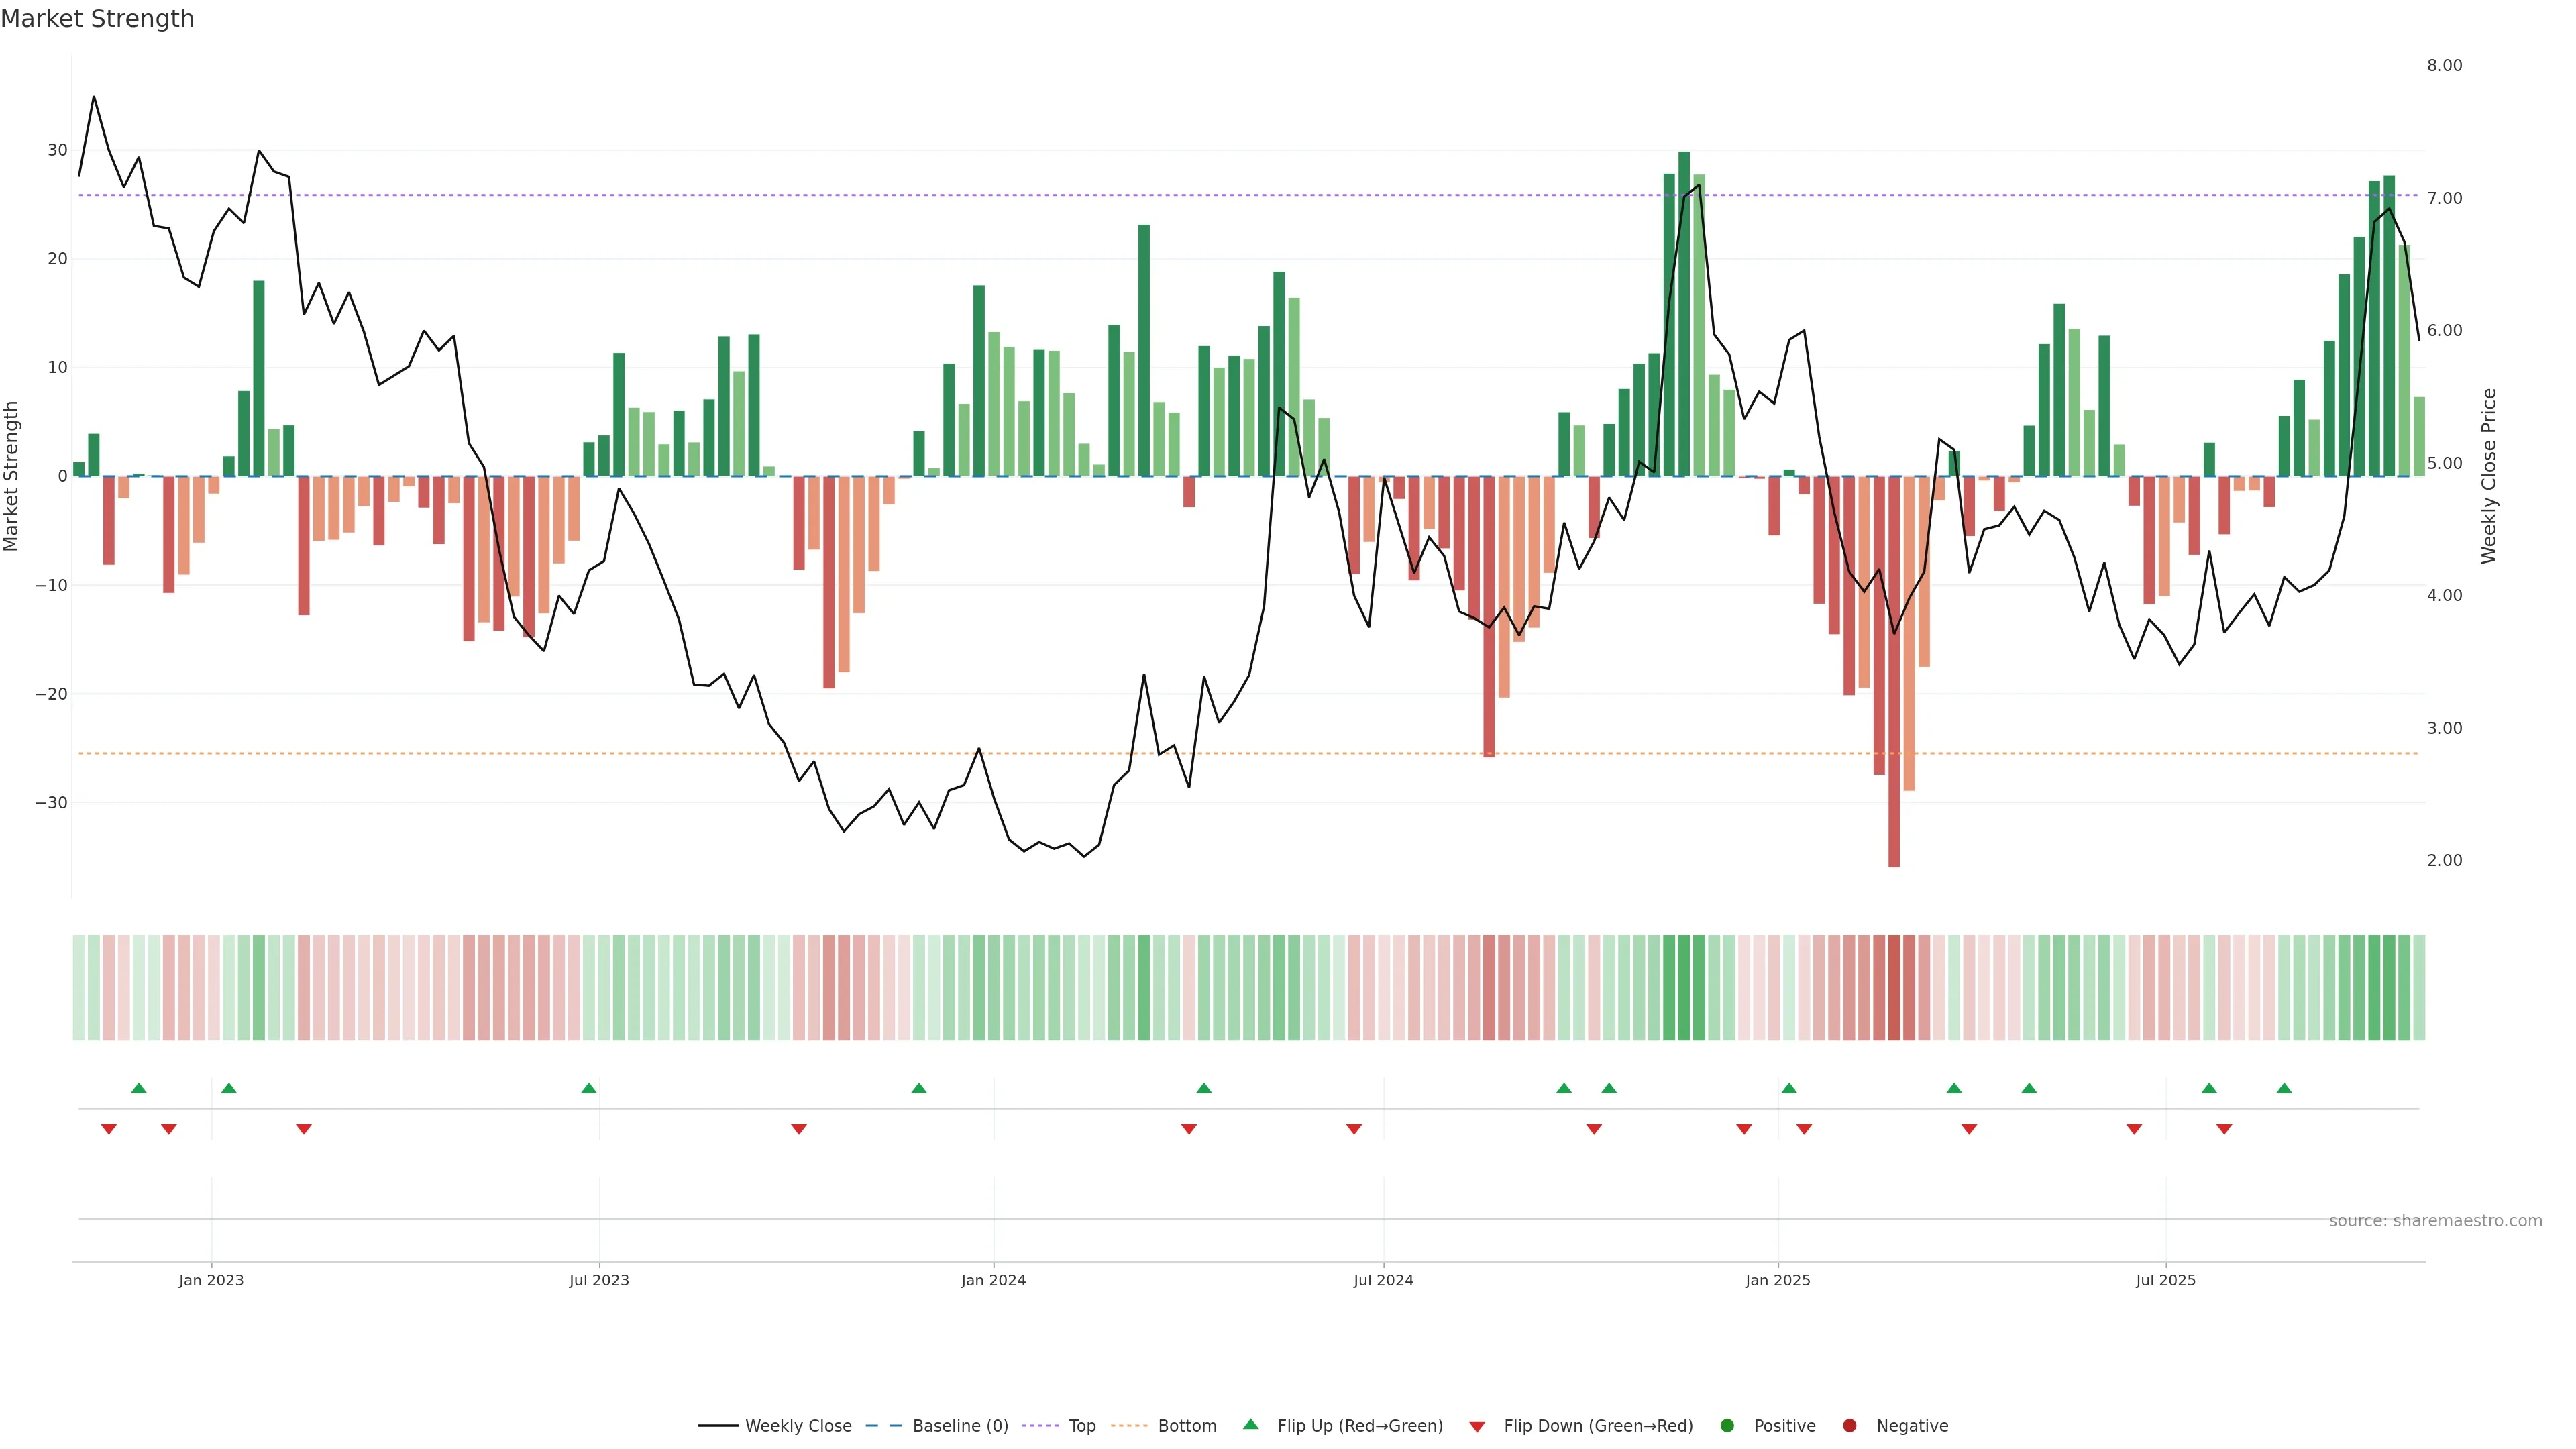Click the 8.00 right axis price label
The height and width of the screenshot is (1449, 2576).
(2444, 66)
